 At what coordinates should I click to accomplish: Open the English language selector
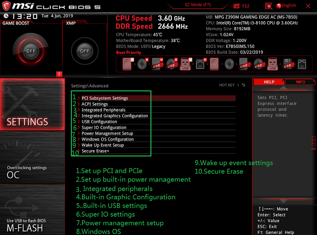[286, 5]
